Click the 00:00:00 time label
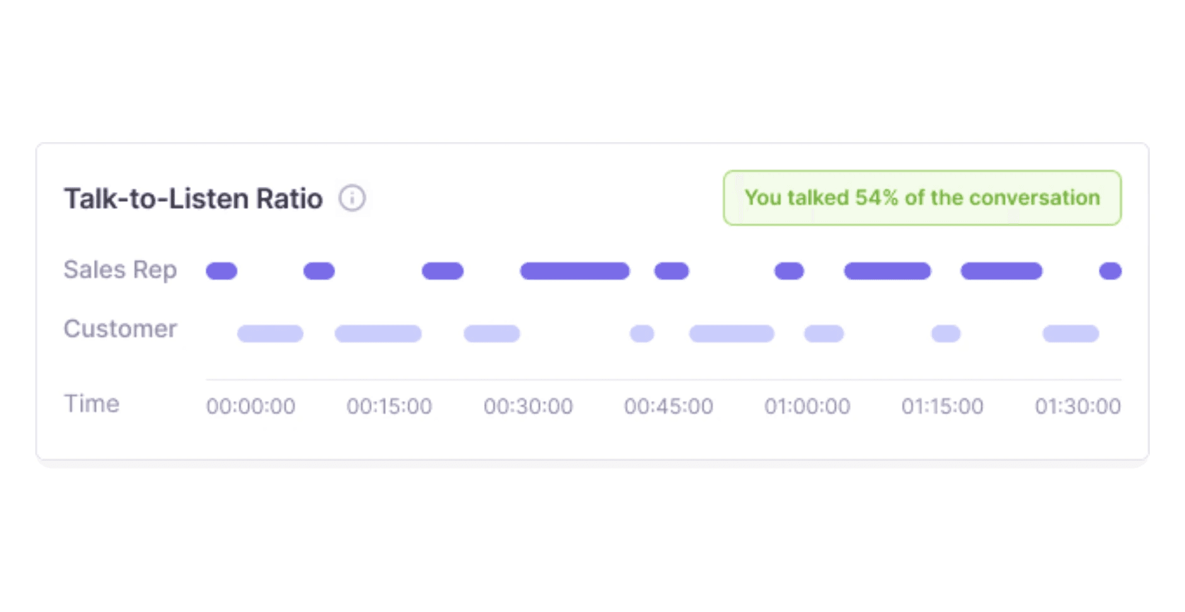This screenshot has height=612, width=1185. click(251, 407)
